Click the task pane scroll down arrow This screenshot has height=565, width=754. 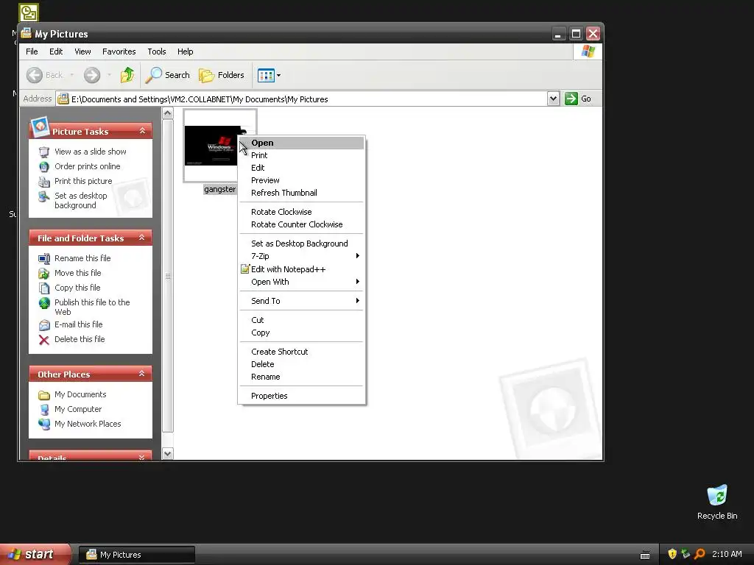(167, 453)
